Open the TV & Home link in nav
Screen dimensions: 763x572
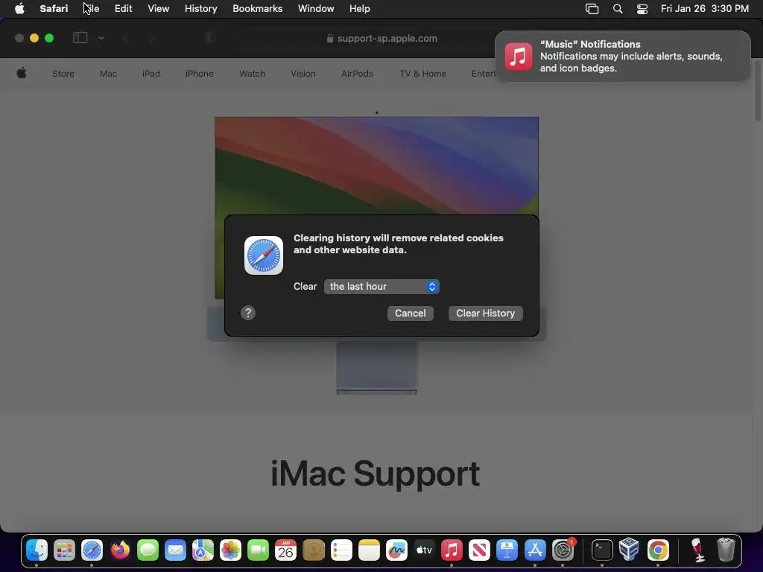[x=423, y=74]
